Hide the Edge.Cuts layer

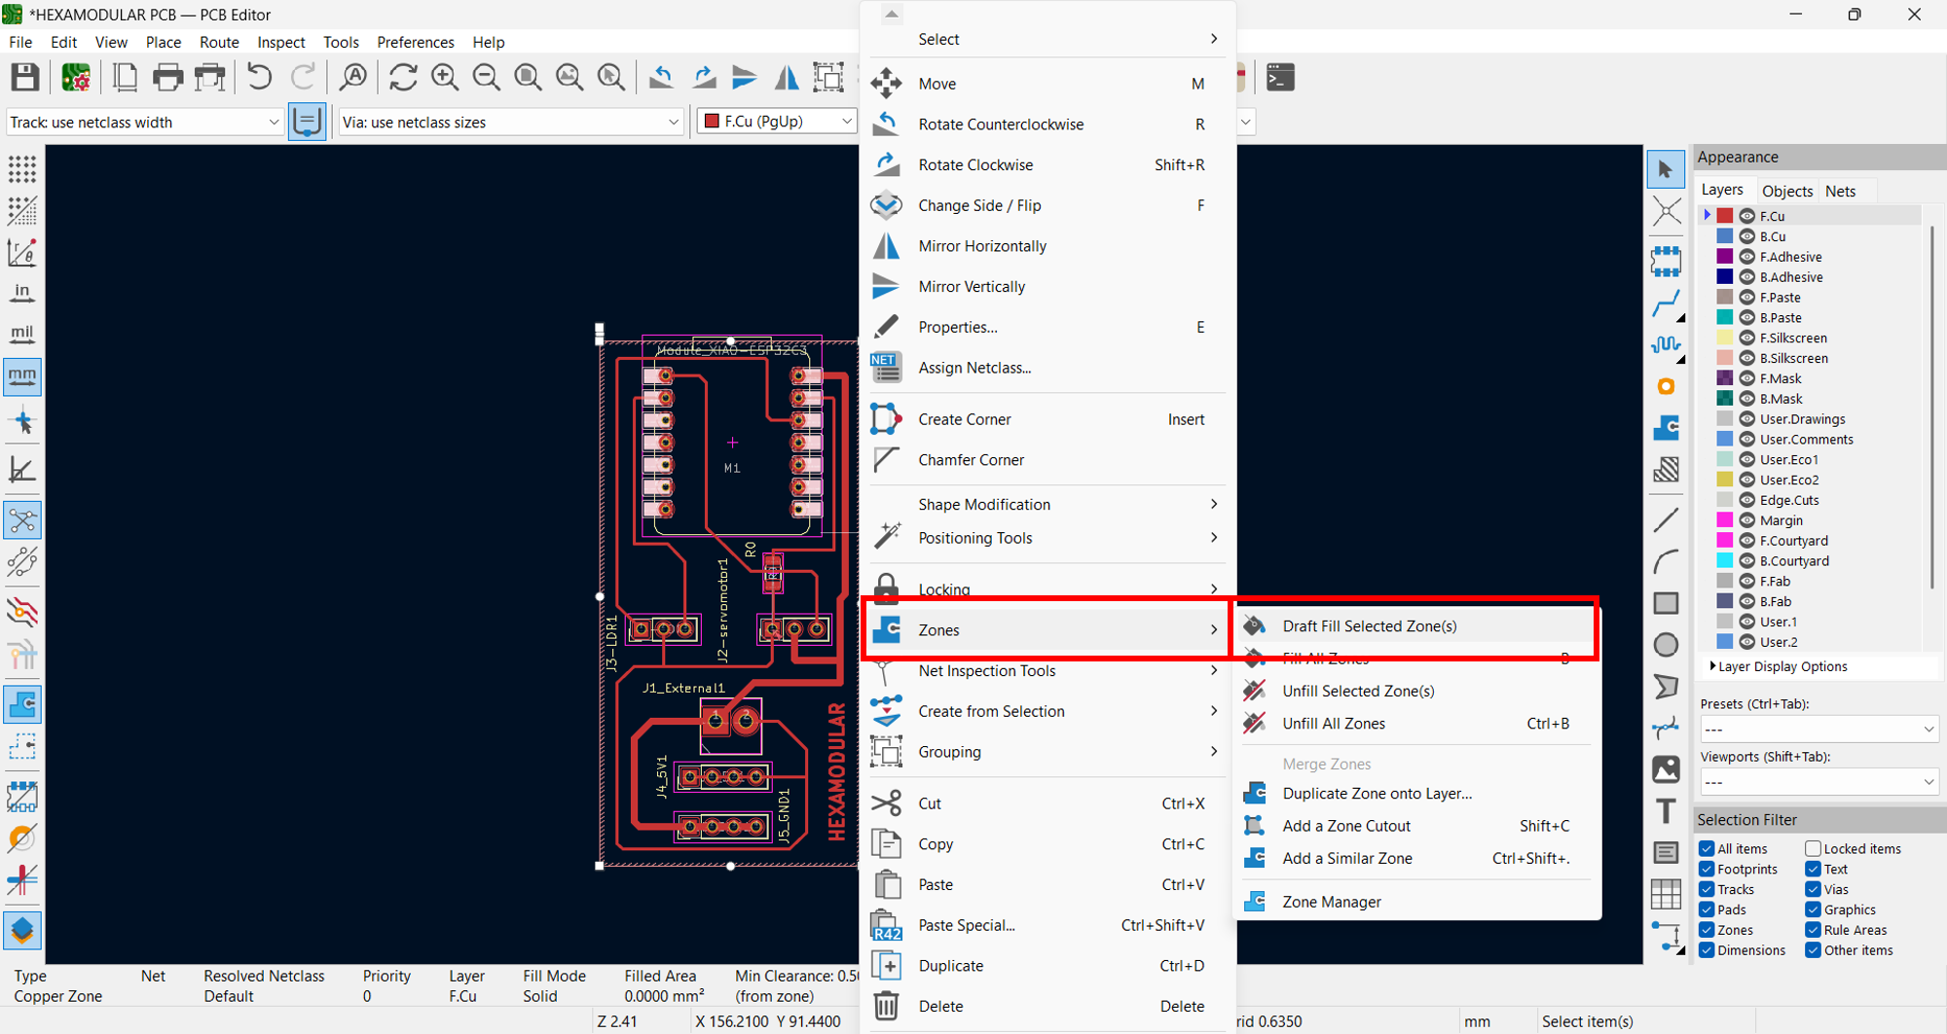coord(1747,500)
